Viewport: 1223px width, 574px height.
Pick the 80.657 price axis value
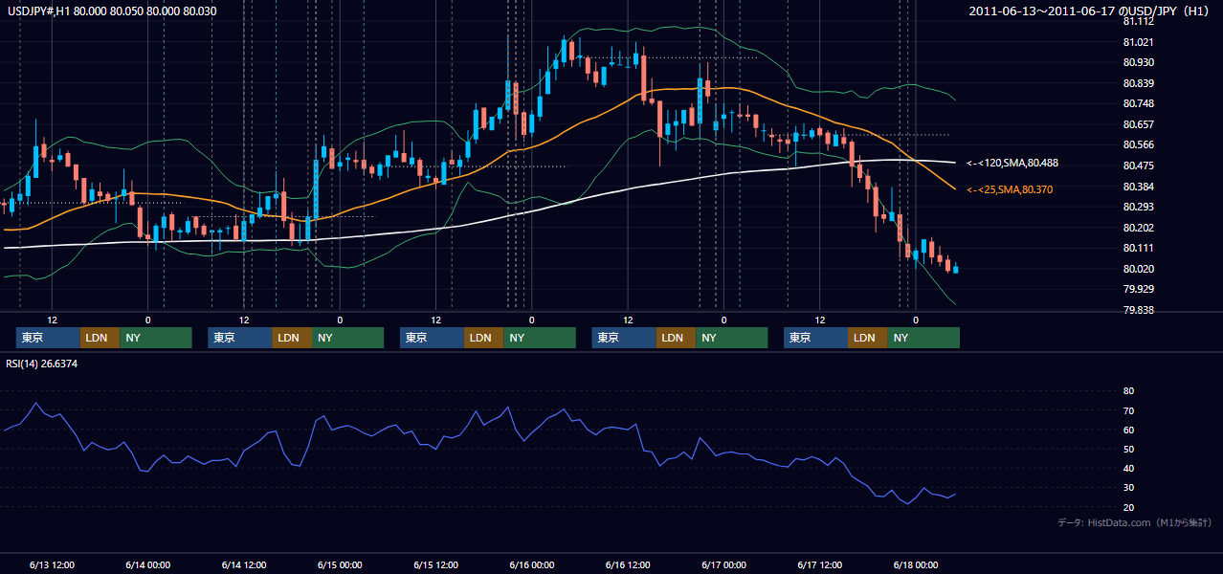[x=1137, y=124]
